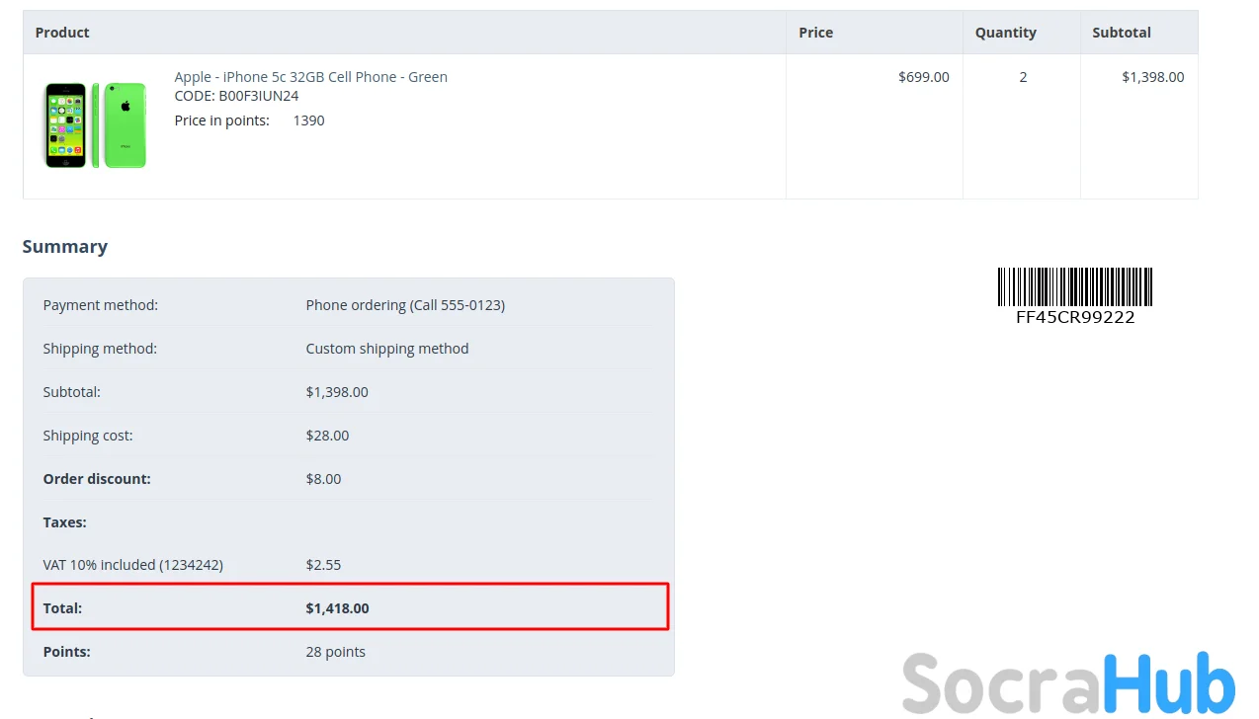This screenshot has width=1259, height=719.
Task: Click the 28 points reward value
Action: [x=335, y=652]
